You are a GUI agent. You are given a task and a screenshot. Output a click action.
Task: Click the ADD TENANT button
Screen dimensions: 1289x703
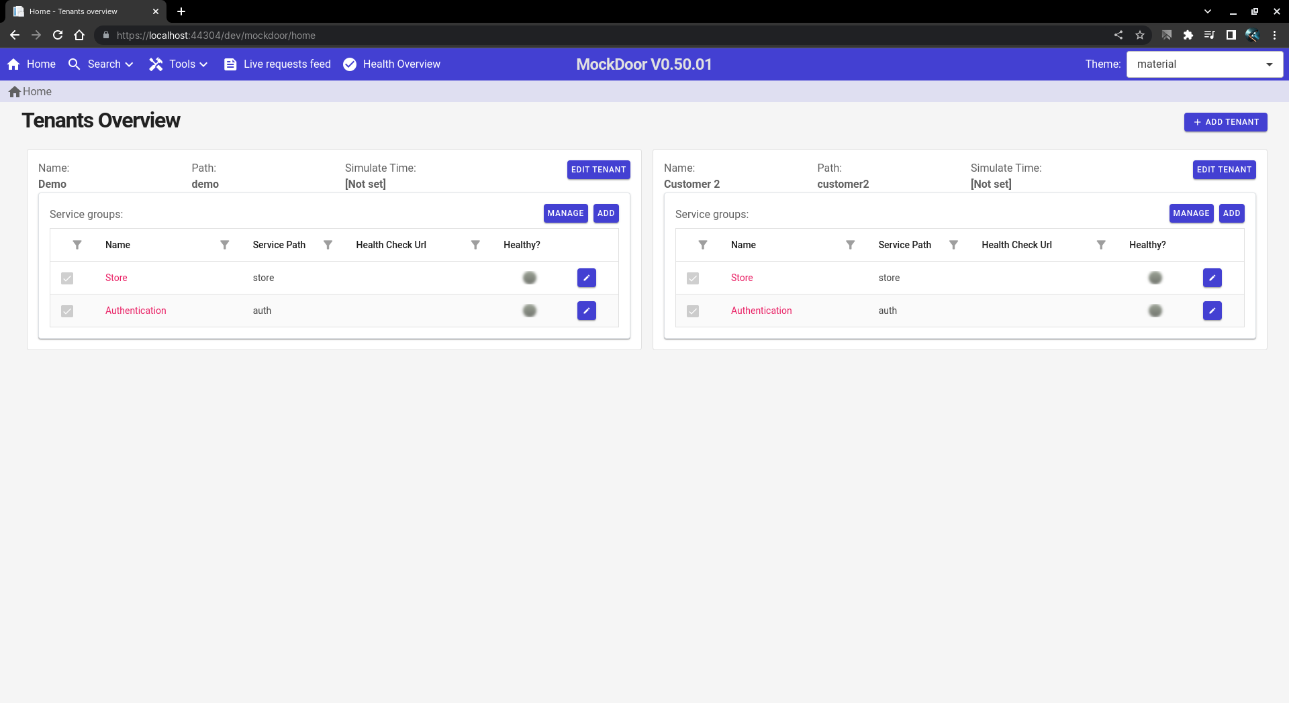point(1226,122)
